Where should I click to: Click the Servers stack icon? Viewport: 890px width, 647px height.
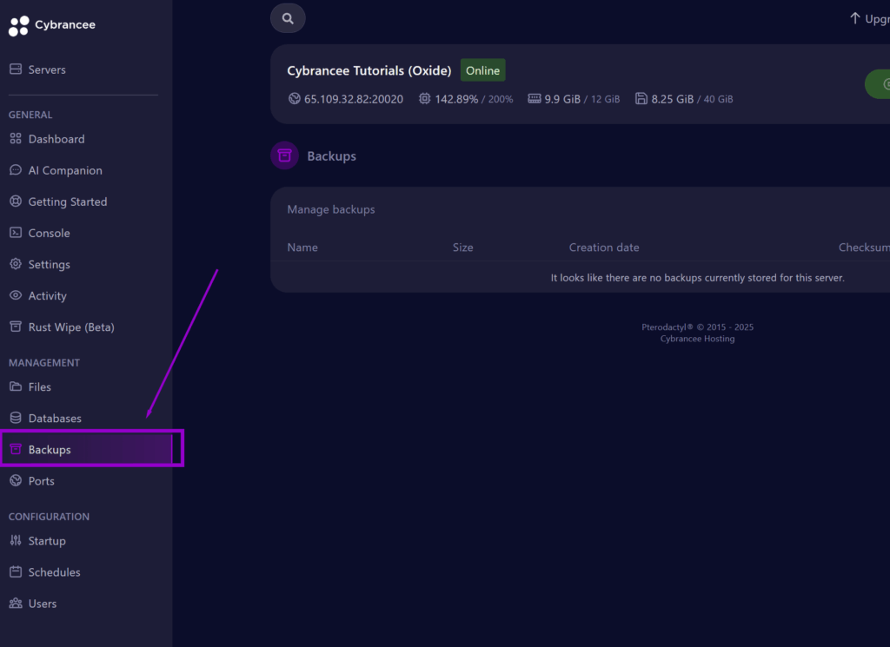16,69
